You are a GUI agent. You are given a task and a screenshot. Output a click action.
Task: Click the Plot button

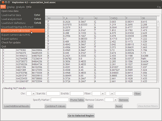coord(90,106)
